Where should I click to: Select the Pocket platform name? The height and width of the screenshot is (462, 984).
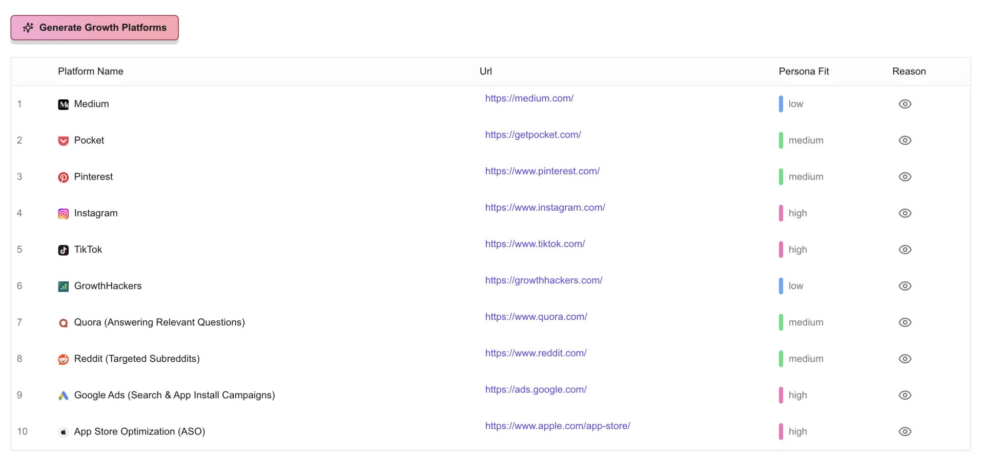coord(89,140)
